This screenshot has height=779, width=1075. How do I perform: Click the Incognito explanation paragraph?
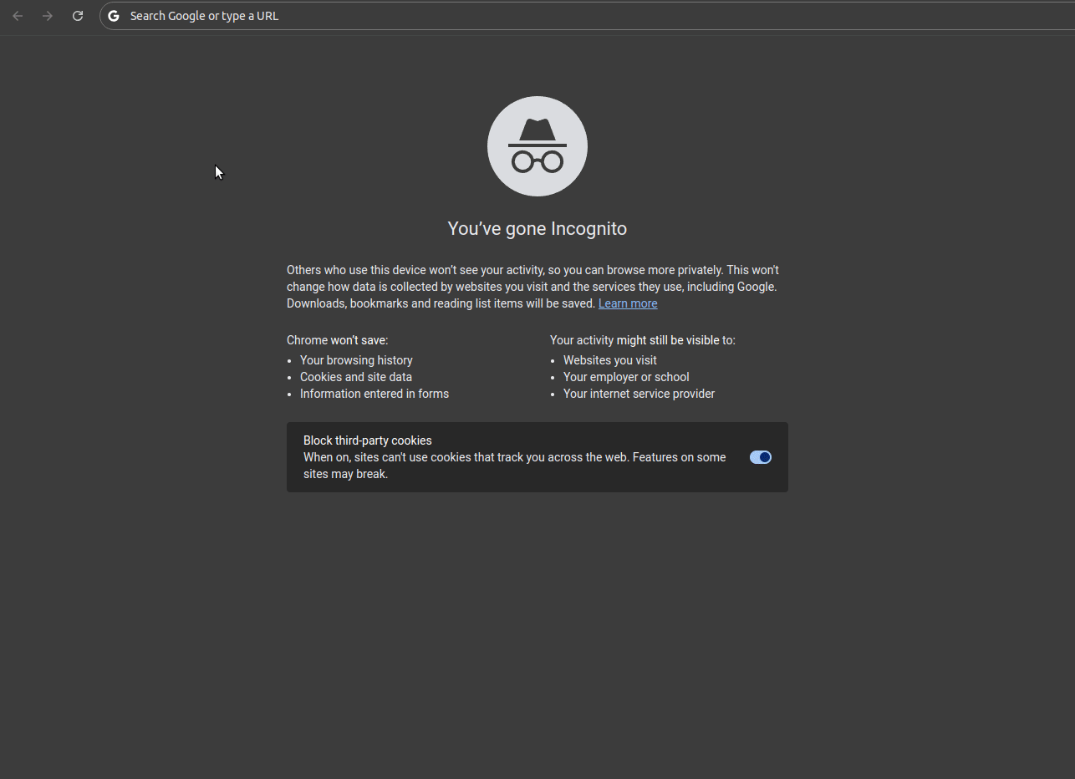click(x=533, y=287)
